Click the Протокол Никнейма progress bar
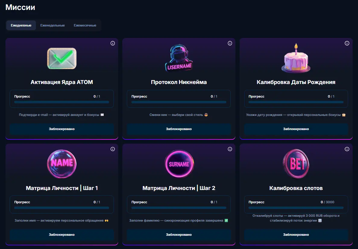The width and height of the screenshot is (358, 249). [179, 102]
